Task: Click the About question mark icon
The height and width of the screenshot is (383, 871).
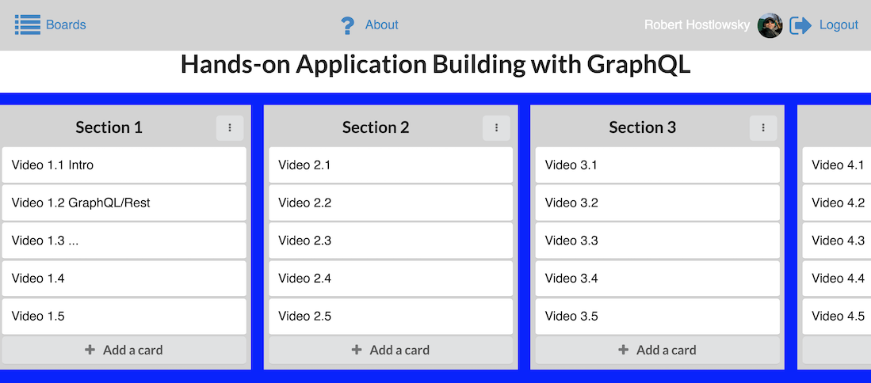Action: coord(347,25)
